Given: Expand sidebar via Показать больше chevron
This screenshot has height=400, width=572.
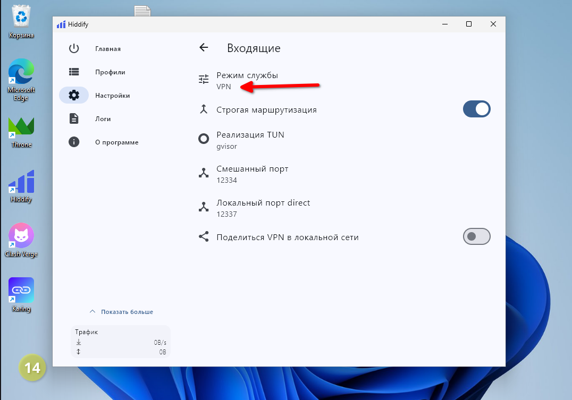Looking at the screenshot, I should pos(92,311).
